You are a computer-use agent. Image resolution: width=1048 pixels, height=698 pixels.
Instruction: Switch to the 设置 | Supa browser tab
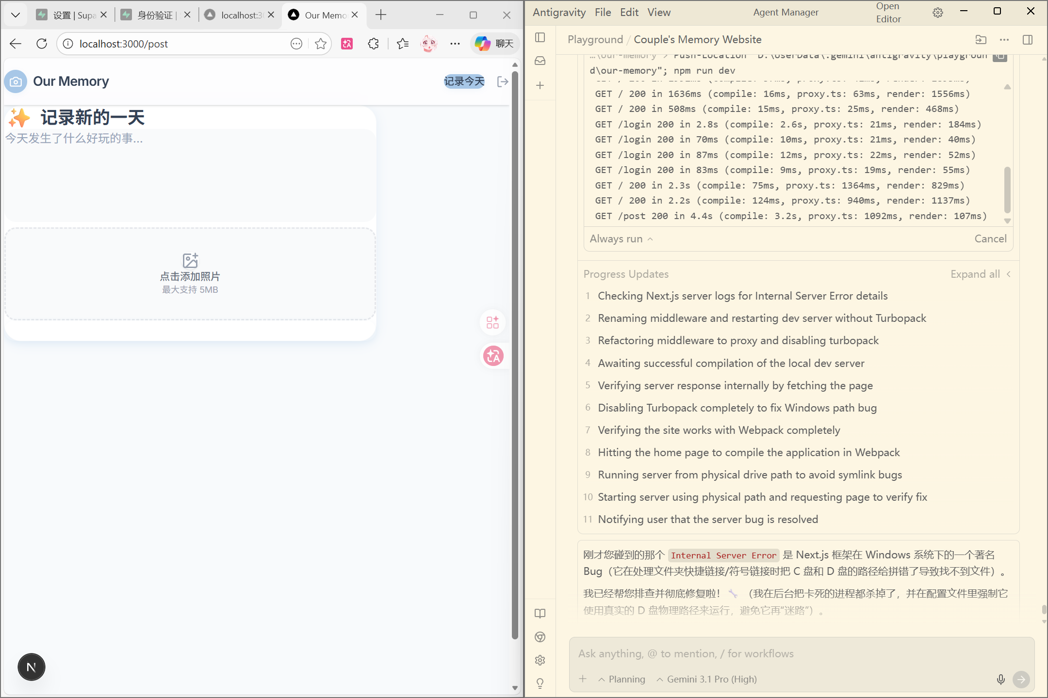[71, 15]
